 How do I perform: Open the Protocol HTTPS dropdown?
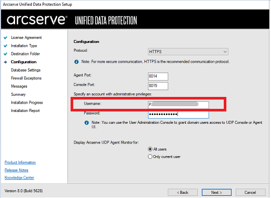pos(188,52)
